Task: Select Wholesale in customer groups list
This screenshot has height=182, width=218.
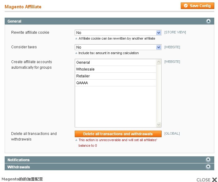Action: pyautogui.click(x=115, y=69)
